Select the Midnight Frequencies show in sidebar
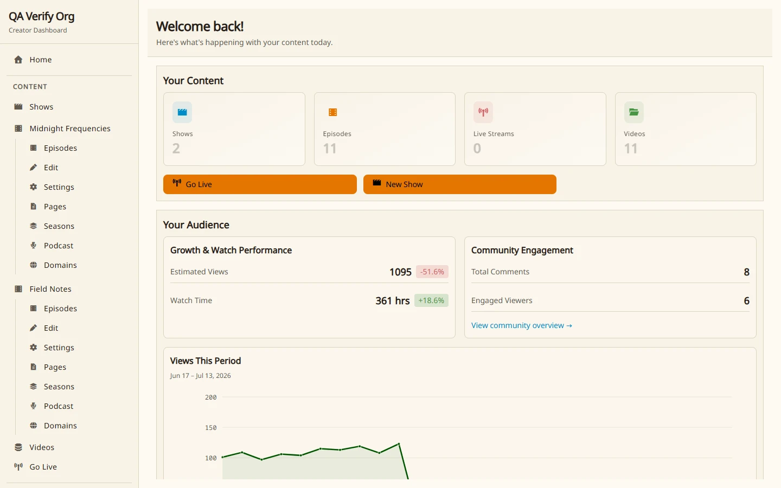 point(69,129)
